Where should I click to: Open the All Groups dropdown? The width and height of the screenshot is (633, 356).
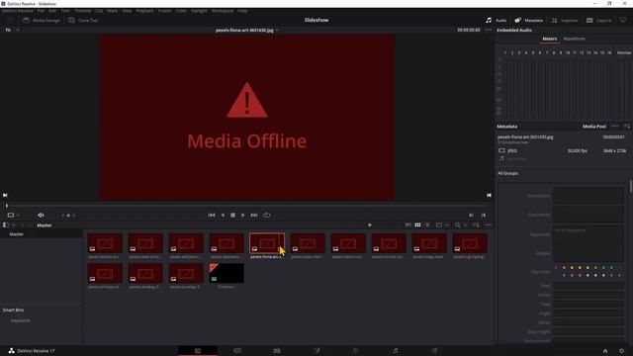pyautogui.click(x=507, y=173)
